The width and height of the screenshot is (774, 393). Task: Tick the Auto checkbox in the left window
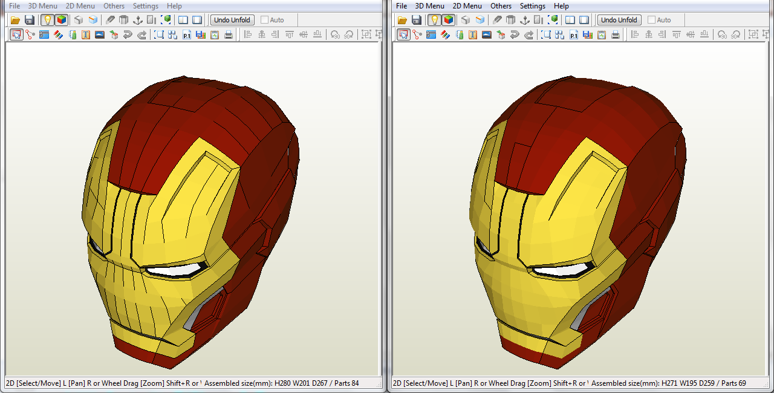264,20
